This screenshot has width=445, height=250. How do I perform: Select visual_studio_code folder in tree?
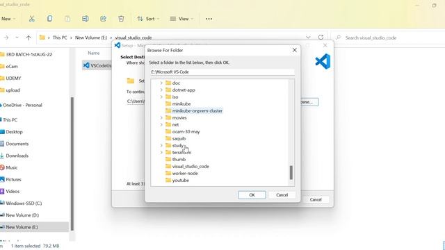click(191, 167)
